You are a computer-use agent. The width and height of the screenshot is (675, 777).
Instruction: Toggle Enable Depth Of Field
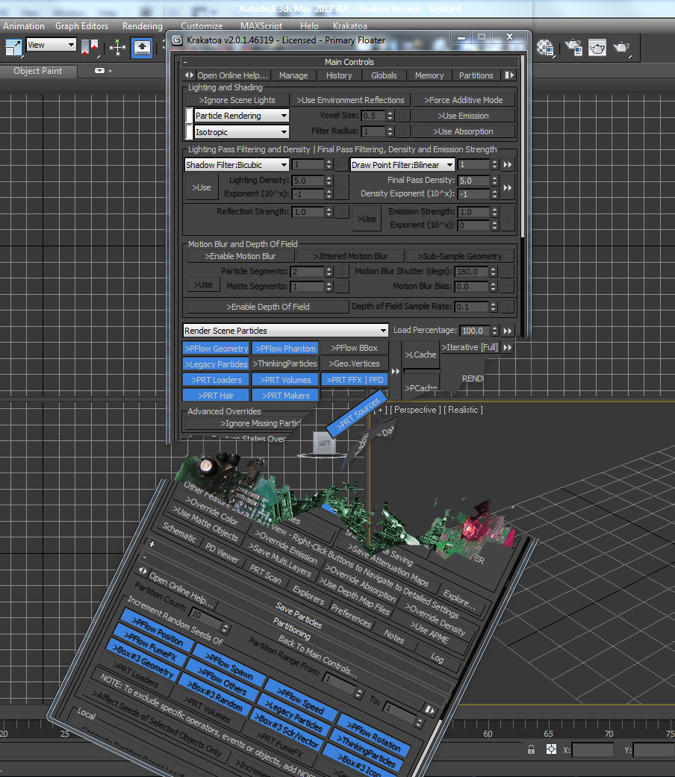point(267,307)
